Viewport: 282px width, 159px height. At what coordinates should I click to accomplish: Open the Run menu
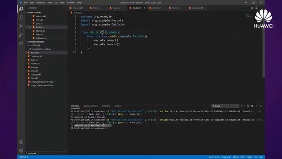tap(62, 3)
